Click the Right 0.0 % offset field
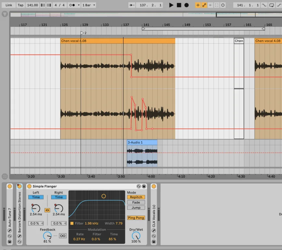This screenshot has height=250, width=282. click(x=58, y=223)
